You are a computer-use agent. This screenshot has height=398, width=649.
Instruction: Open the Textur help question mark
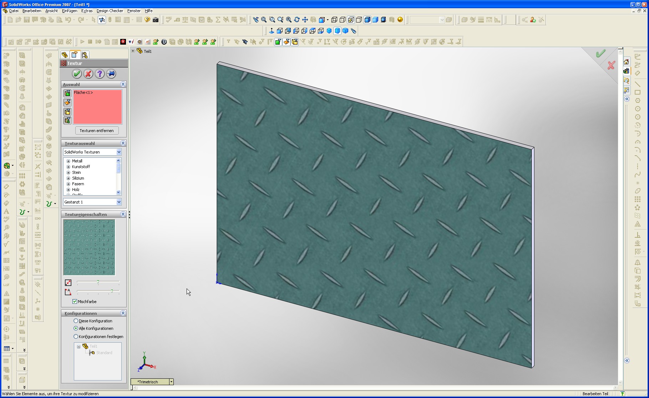click(x=100, y=74)
